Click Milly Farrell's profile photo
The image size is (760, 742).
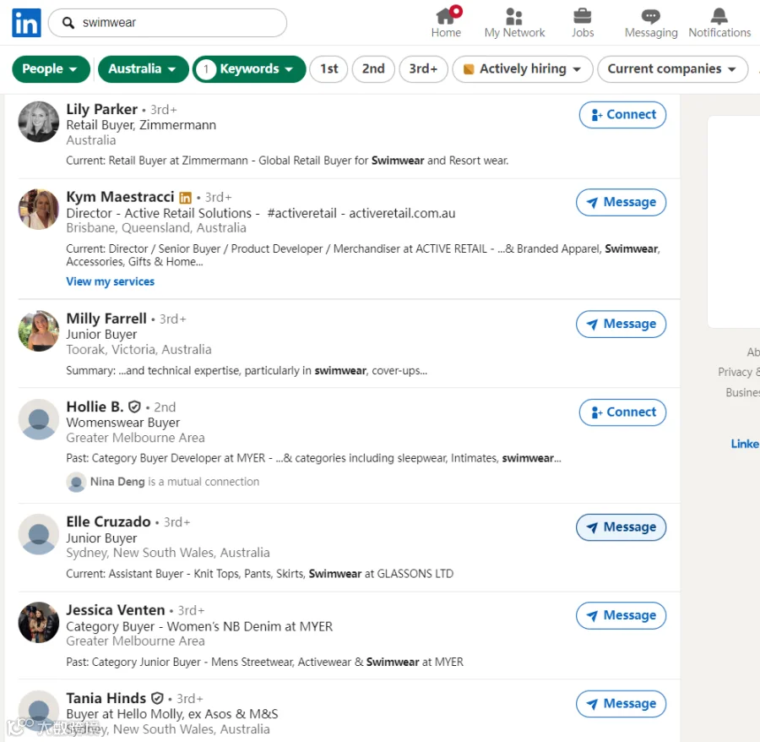[39, 330]
